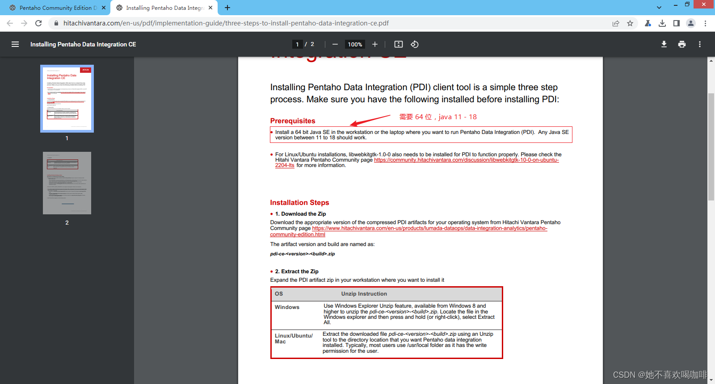Screen dimensions: 715x384
Task: Click the scrollbar up arrow
Action: [x=711, y=61]
